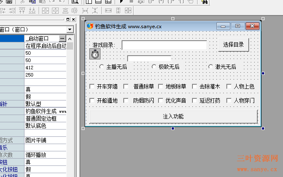Click the Stop square toolbar icon
Viewport: 283px width, 177px height.
(x=131, y=1)
